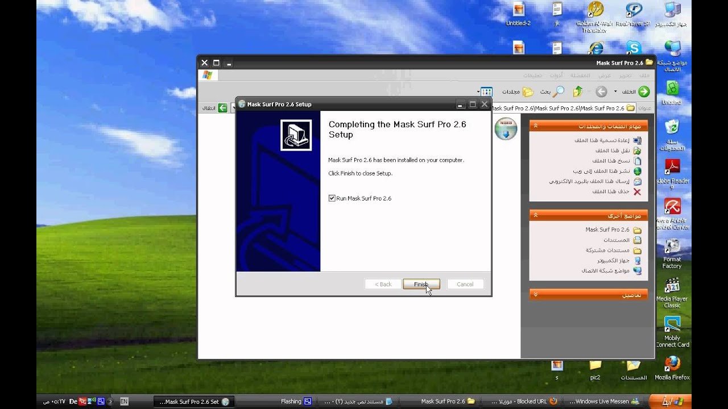Click Finish to close the setup wizard

point(421,284)
